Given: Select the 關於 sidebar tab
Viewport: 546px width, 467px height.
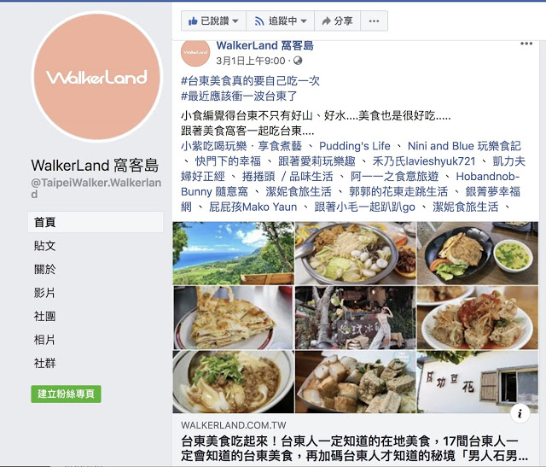Looking at the screenshot, I should click(44, 269).
